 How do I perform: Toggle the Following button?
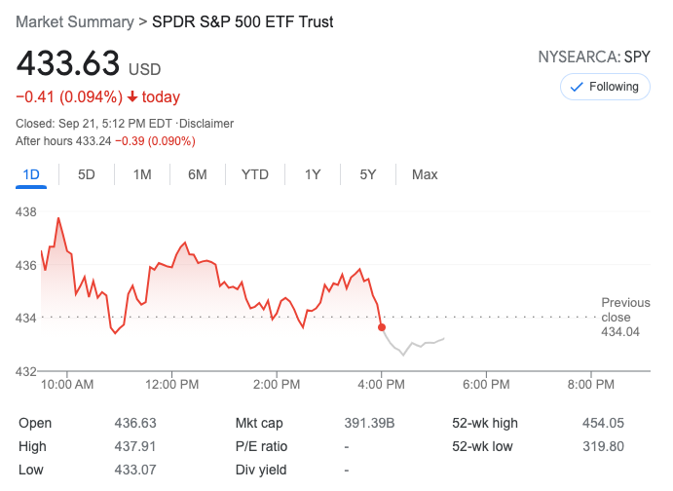coord(605,87)
